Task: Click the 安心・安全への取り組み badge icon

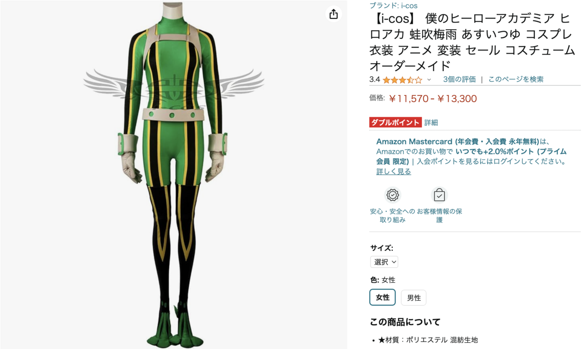Action: [x=393, y=195]
